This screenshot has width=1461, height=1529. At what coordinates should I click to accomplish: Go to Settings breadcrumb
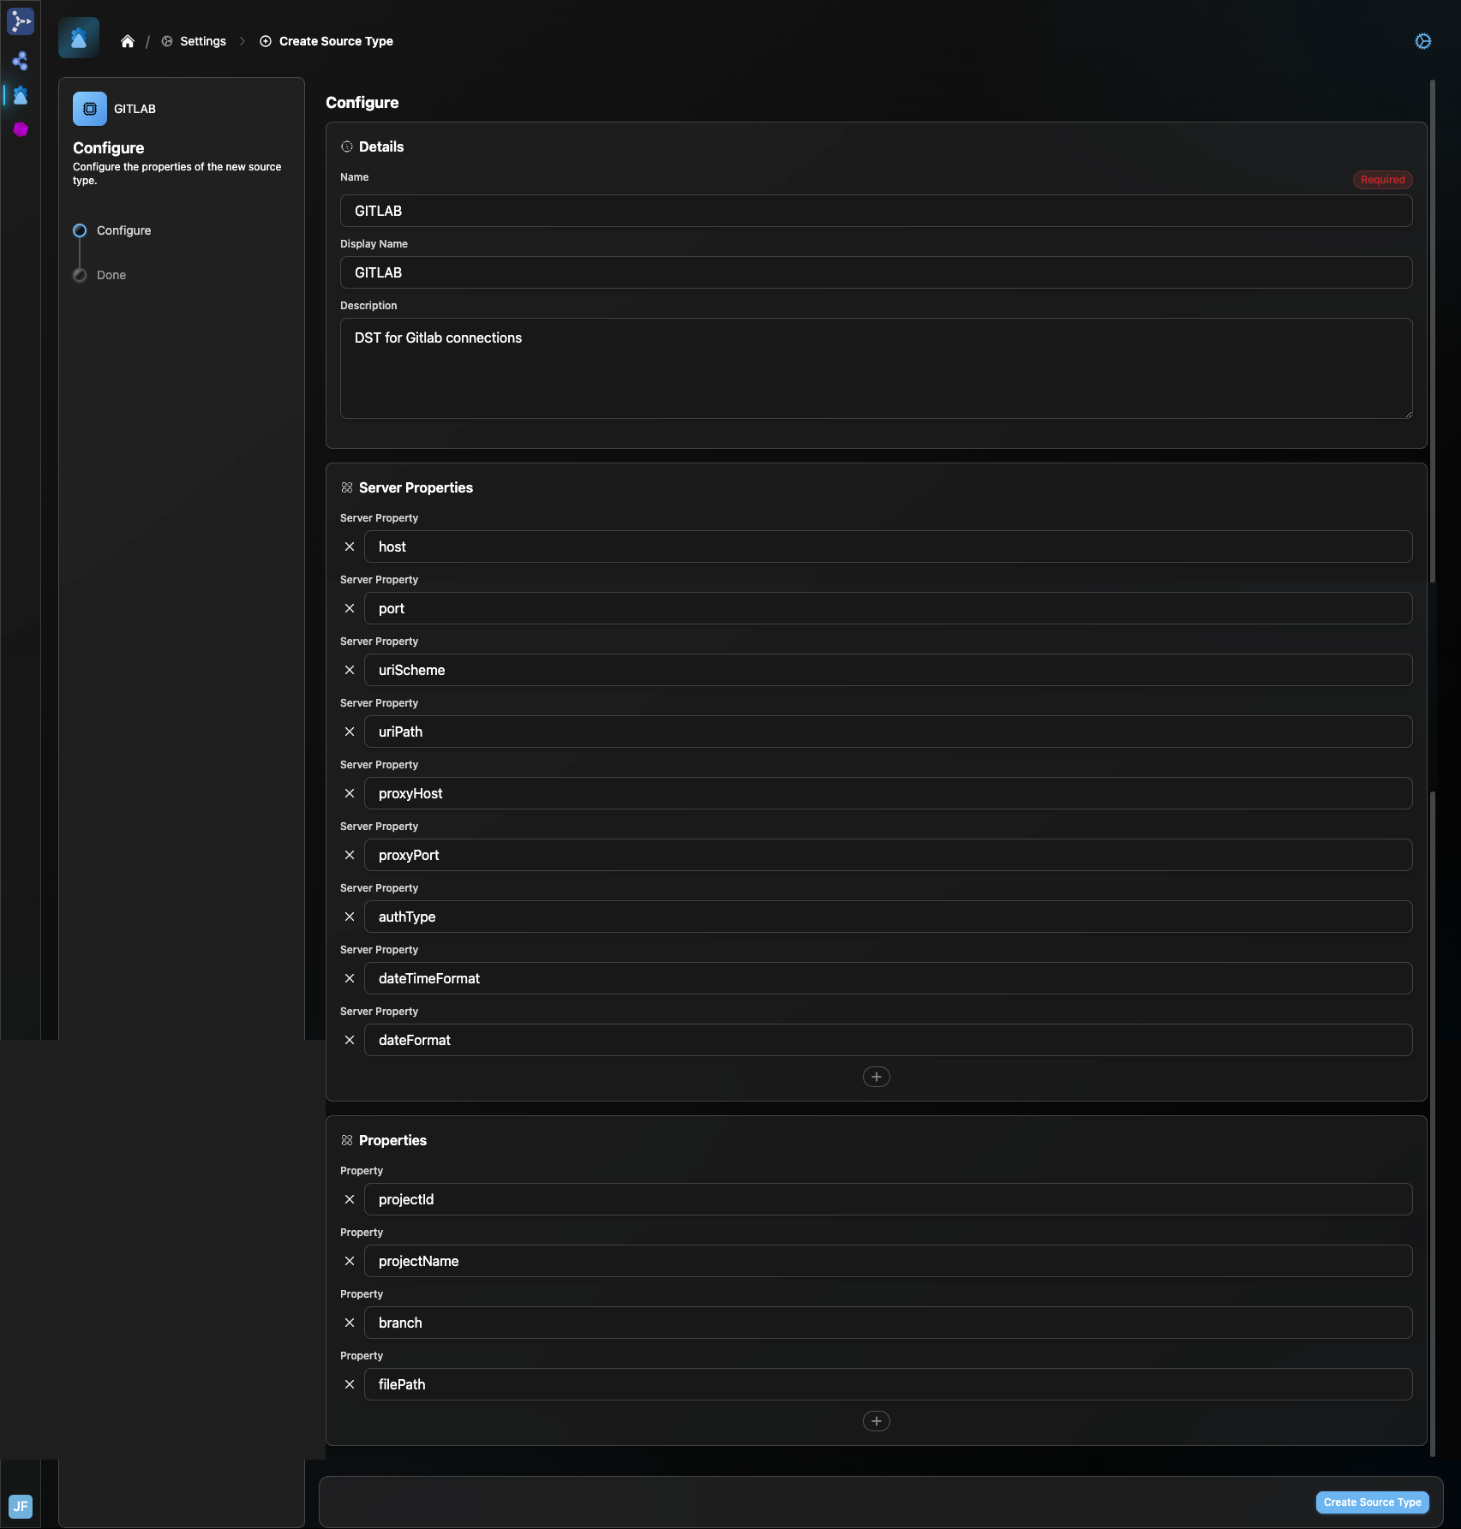point(202,41)
